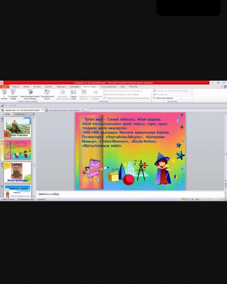Open Set Up Slide Show icon
Screen dimensions: 227x284
pos(62,92)
